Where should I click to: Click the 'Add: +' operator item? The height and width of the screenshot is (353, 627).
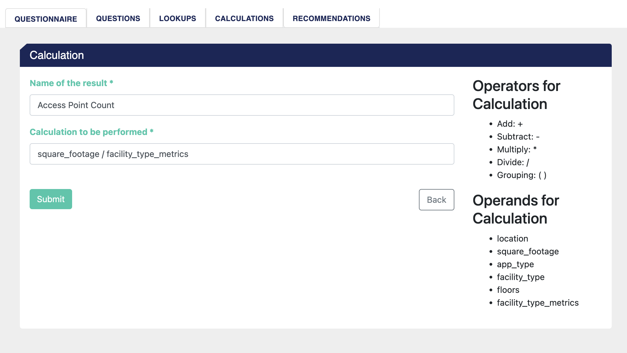coord(510,124)
